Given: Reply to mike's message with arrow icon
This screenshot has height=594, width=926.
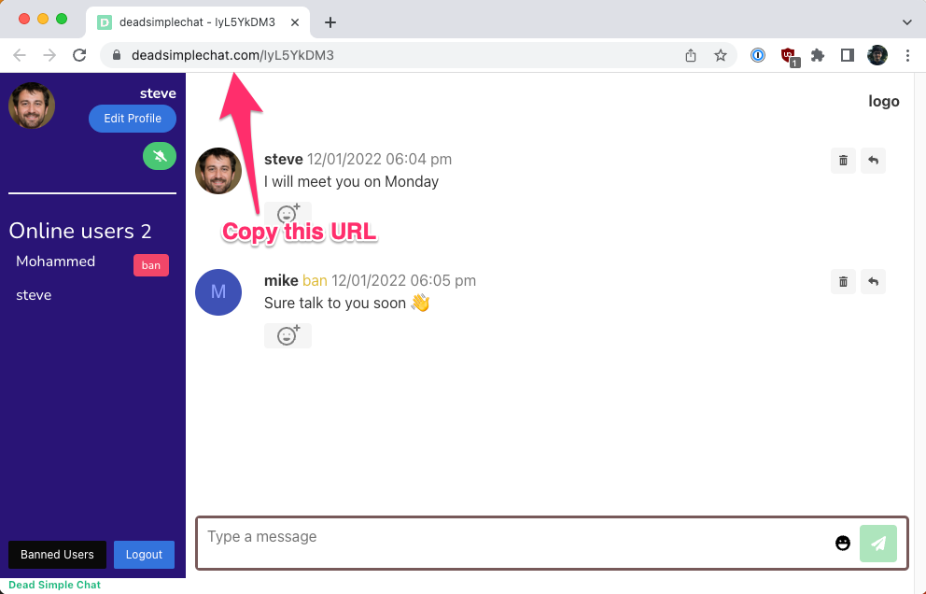Looking at the screenshot, I should 873,282.
